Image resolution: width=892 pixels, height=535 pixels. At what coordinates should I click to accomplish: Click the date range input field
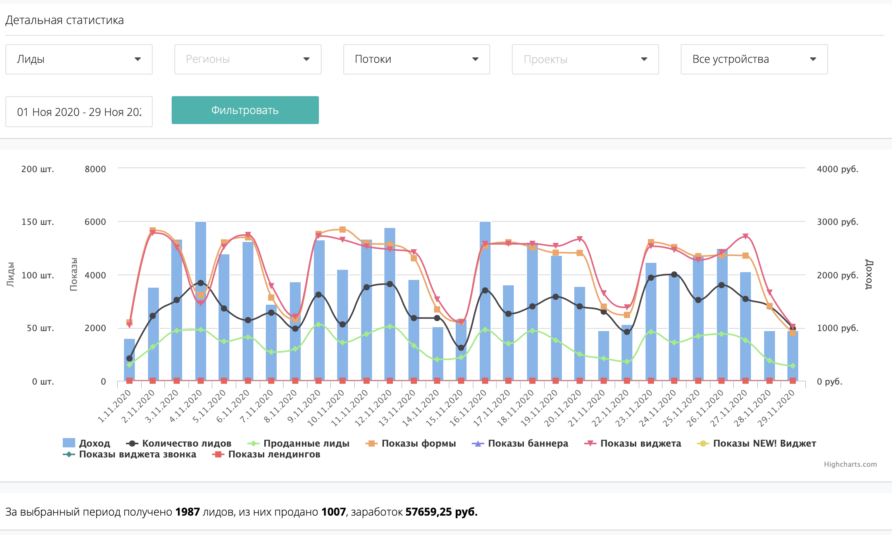pyautogui.click(x=79, y=112)
